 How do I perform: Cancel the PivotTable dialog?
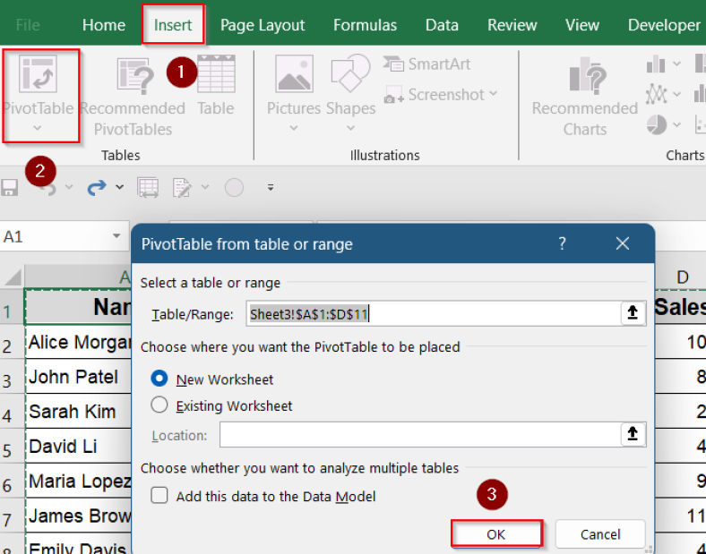coord(599,534)
